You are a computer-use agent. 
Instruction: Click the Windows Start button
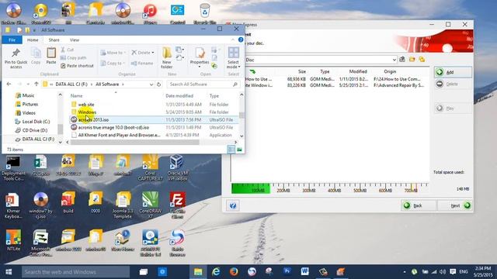[9, 272]
